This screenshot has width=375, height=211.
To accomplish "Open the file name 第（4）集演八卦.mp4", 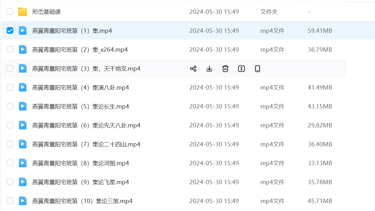I will coord(80,88).
